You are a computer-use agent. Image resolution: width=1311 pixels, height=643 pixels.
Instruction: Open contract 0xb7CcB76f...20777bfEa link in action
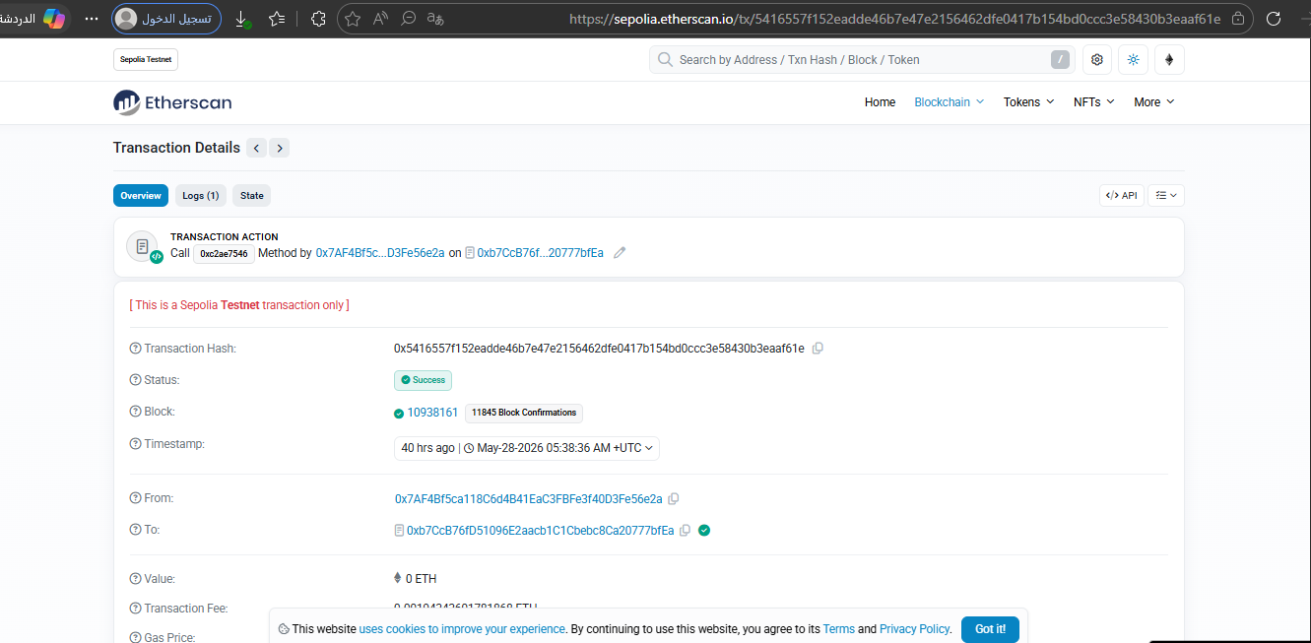click(540, 253)
